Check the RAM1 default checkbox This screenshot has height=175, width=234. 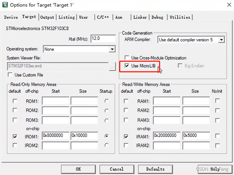126,101
